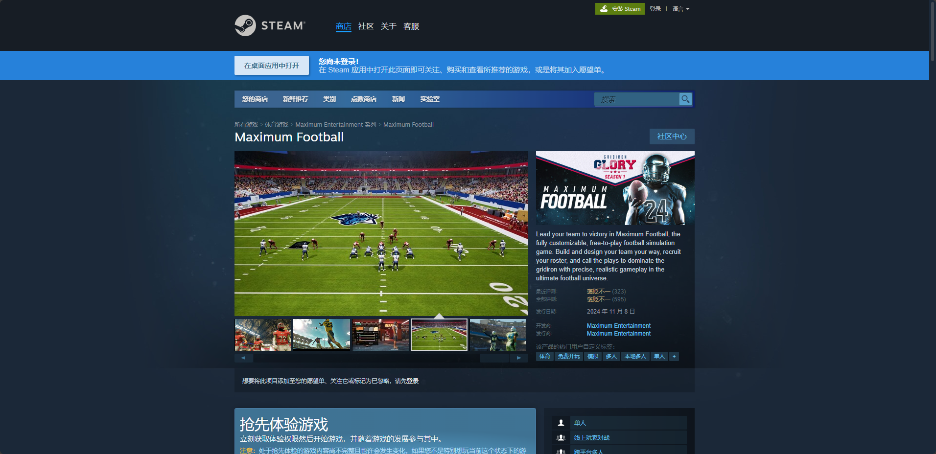The width and height of the screenshot is (936, 454).
Task: Open the 社区中心 community hub button
Action: pos(672,136)
